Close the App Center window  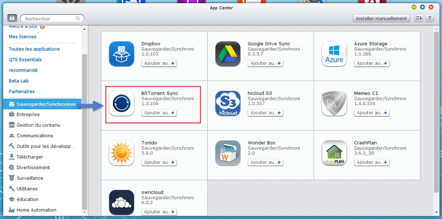click(431, 7)
